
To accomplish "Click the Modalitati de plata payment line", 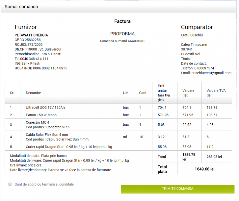I will pos(38,156).
